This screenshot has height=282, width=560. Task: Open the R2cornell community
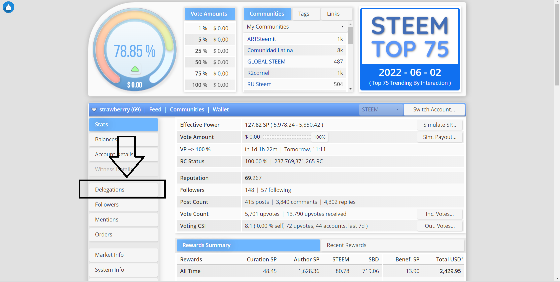click(x=259, y=73)
